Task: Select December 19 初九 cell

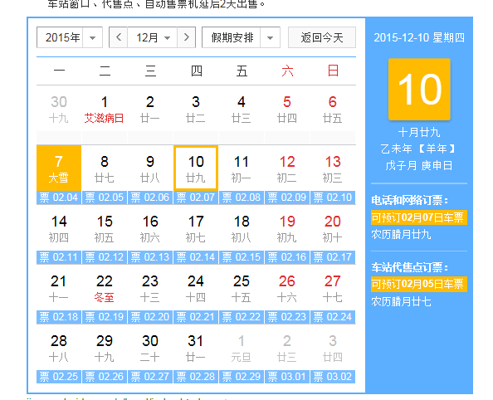Action: [x=287, y=228]
